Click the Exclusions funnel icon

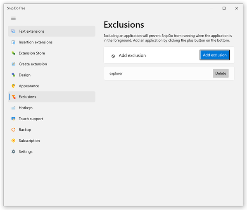pyautogui.click(x=14, y=97)
